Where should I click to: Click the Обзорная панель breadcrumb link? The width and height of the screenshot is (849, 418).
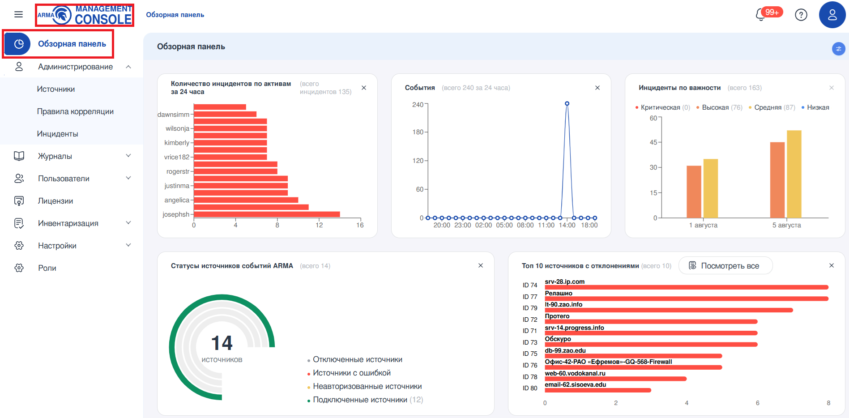(x=175, y=15)
